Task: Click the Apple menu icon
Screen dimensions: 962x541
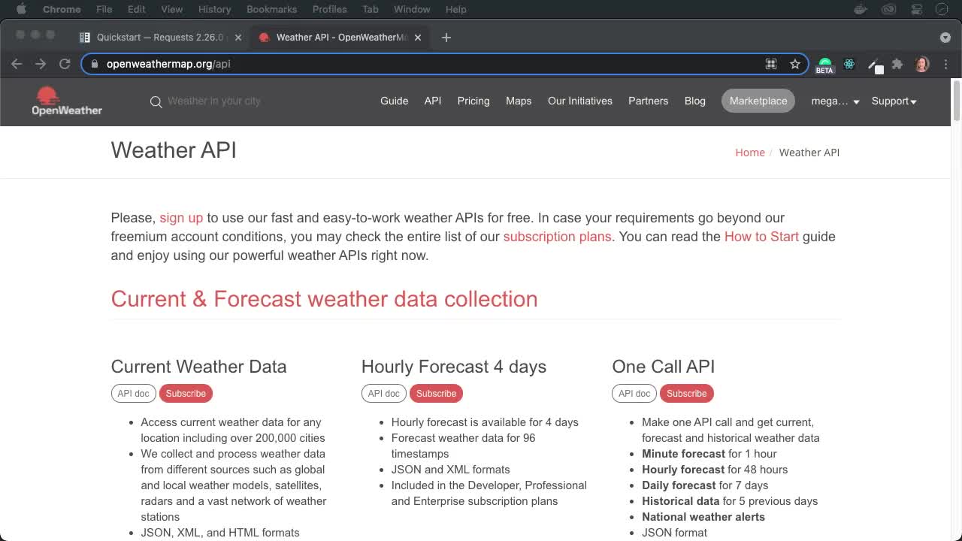Action: (x=21, y=9)
